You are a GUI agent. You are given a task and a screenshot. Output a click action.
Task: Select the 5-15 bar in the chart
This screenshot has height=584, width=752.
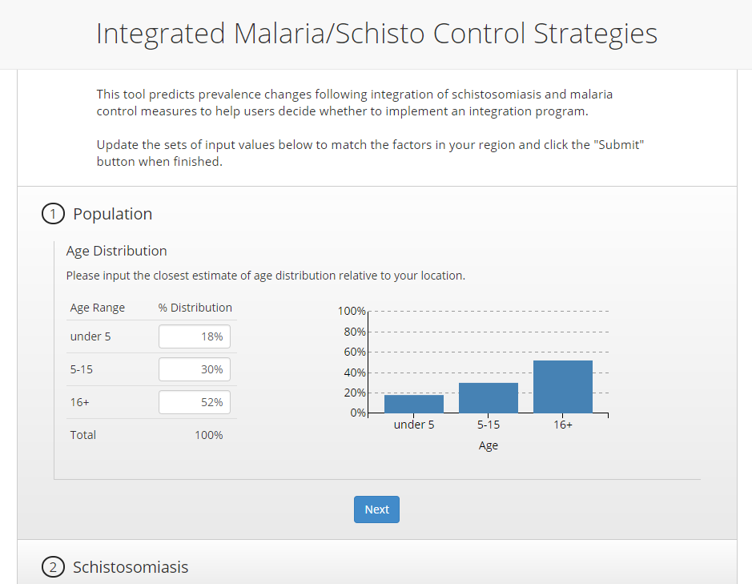click(488, 398)
